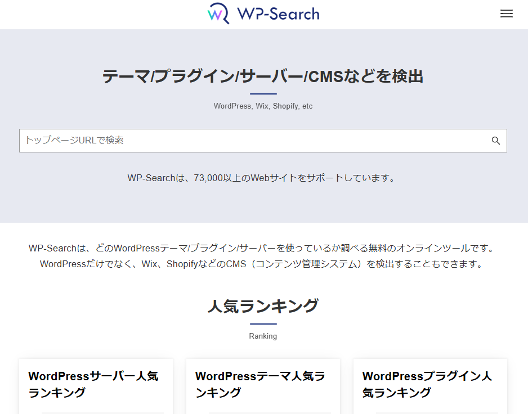Viewport: 528px width, 414px height.
Task: Click blue divider under the main heading
Action: pyautogui.click(x=263, y=93)
